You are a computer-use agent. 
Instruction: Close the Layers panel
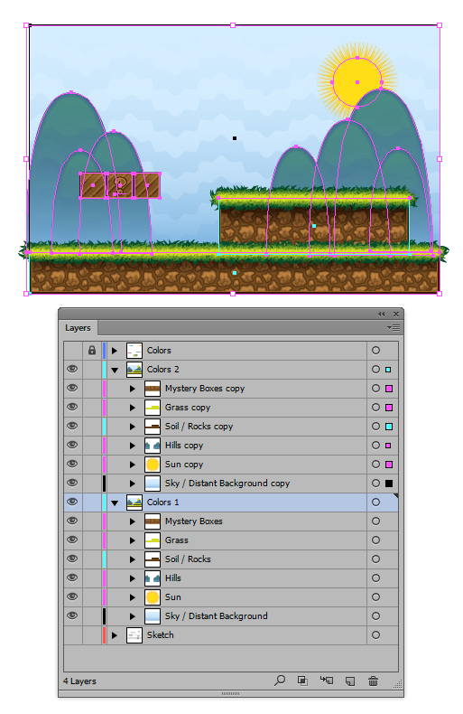396,315
